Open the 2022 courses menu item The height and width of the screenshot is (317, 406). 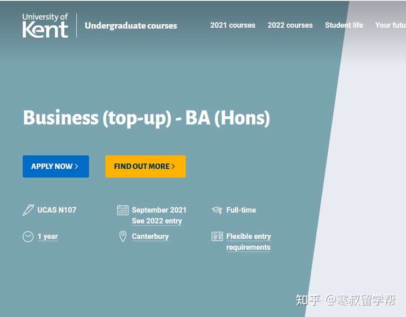click(x=290, y=25)
